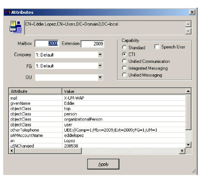Select the objectClass row with value organizationalPerson
This screenshot has height=182, width=200.
97,119
